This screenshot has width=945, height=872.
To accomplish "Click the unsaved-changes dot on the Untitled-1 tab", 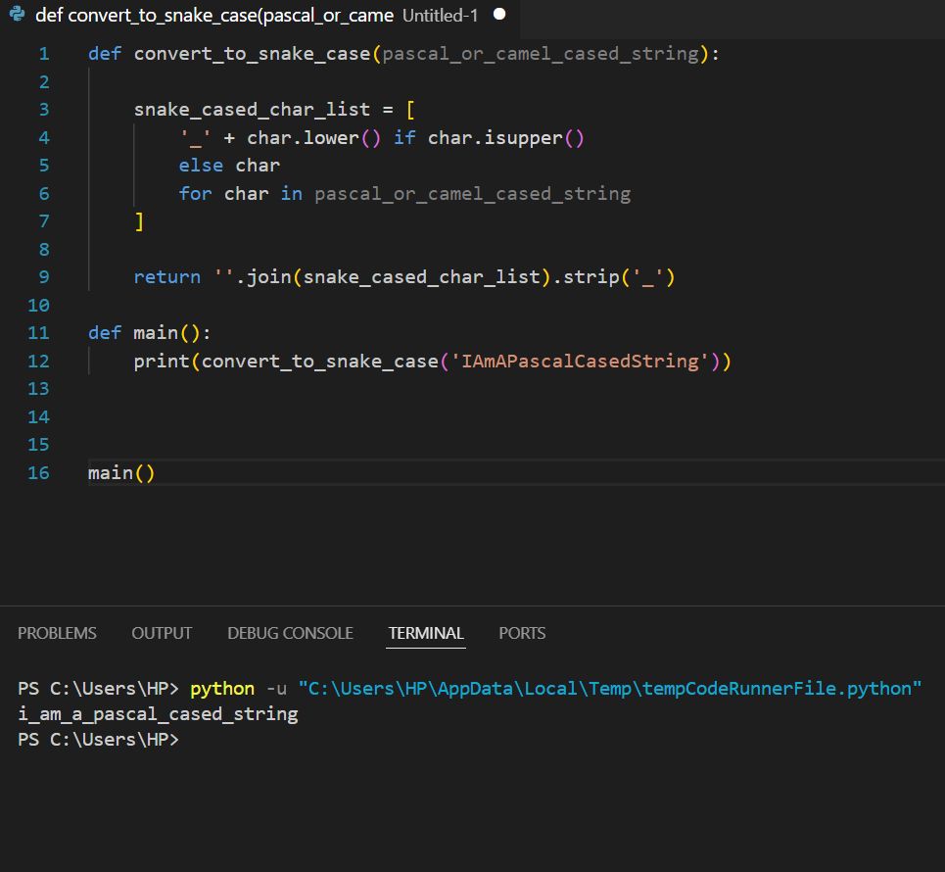I will 499,15.
